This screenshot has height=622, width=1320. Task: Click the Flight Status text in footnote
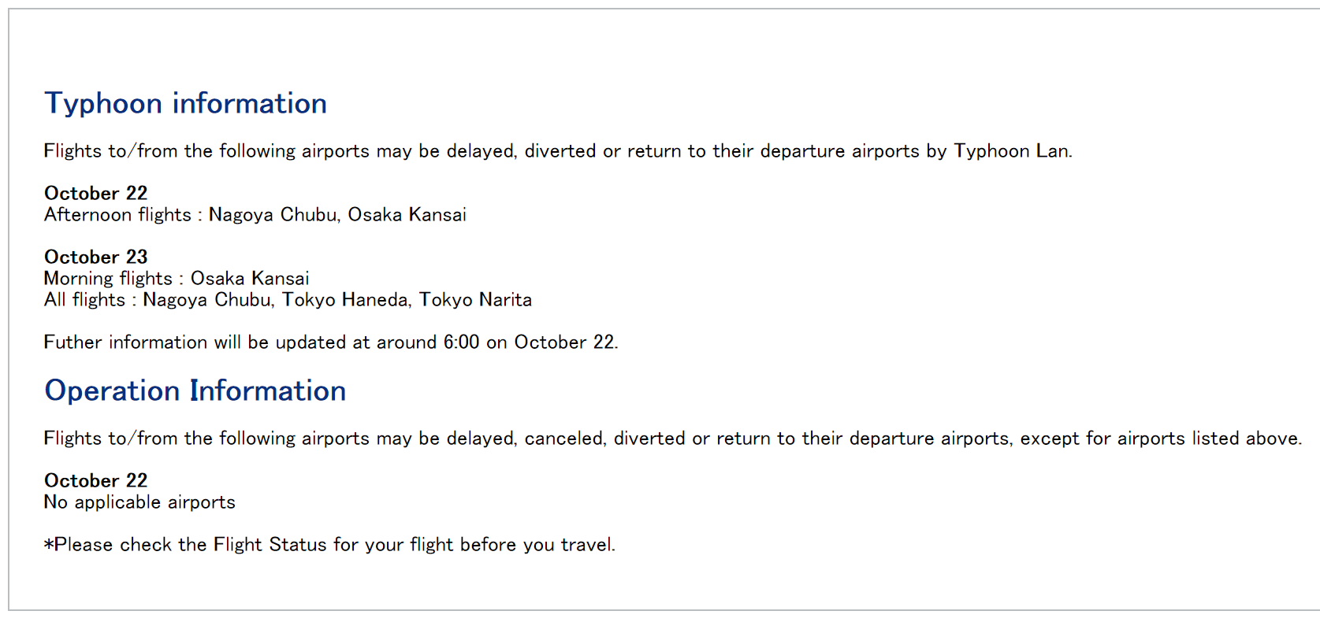click(x=270, y=545)
